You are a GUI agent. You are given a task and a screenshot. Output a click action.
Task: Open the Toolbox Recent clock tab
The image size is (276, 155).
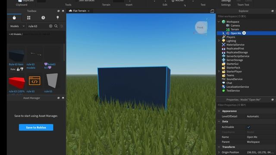click(x=43, y=18)
